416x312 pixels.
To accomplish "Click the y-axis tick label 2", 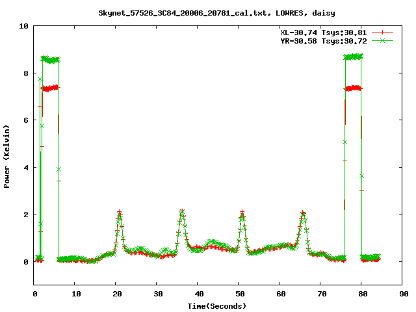I will [x=26, y=214].
